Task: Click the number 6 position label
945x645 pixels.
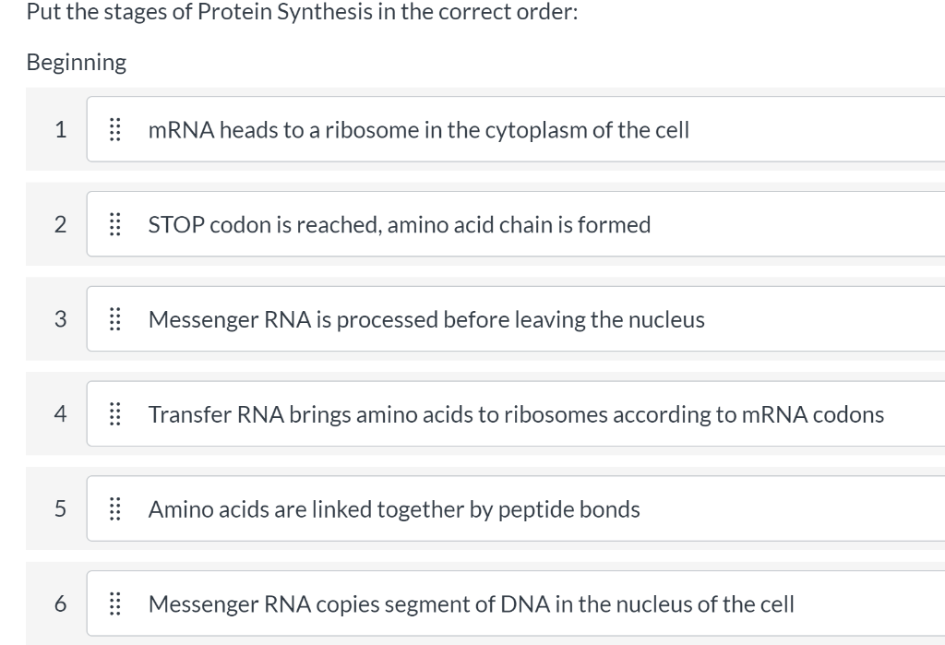Action: coord(61,603)
